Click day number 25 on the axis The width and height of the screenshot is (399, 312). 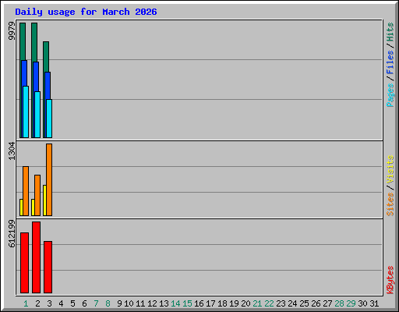tap(304, 303)
